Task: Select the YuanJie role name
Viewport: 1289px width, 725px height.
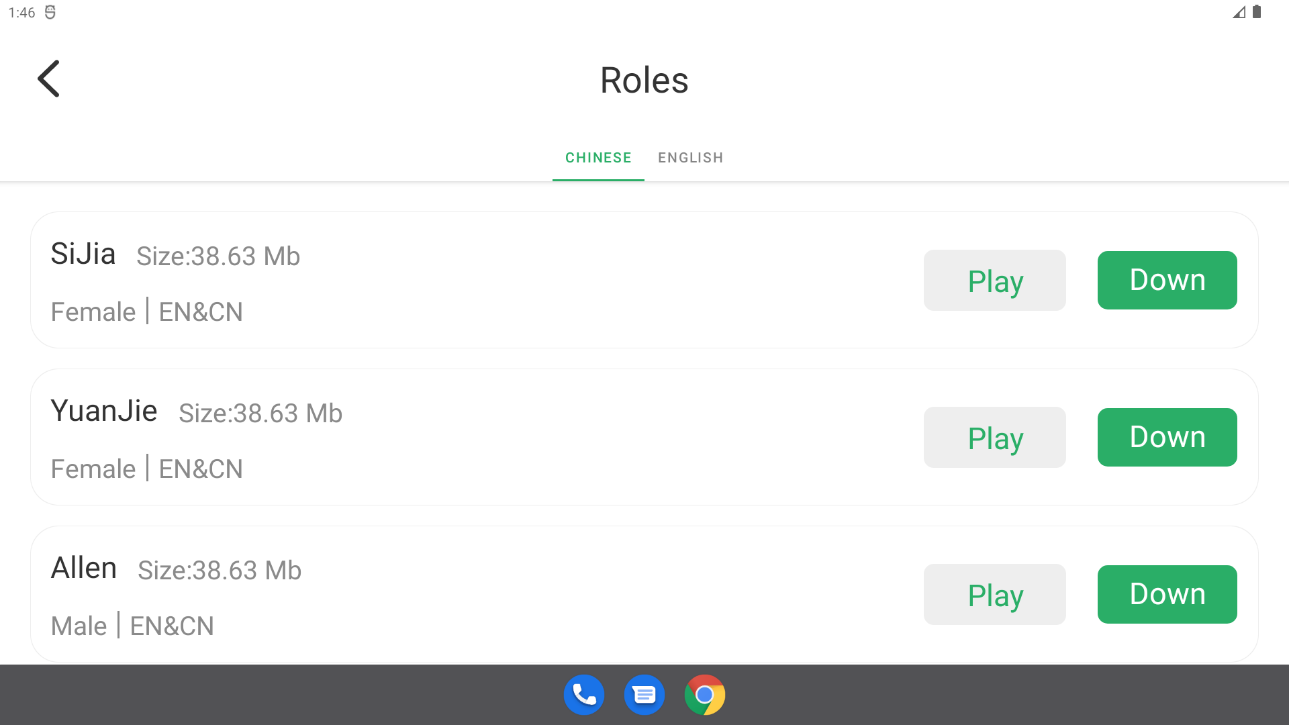Action: click(x=104, y=411)
